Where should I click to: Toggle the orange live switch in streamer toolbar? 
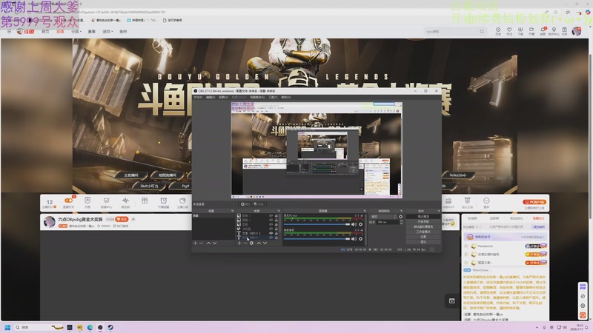coord(68,201)
